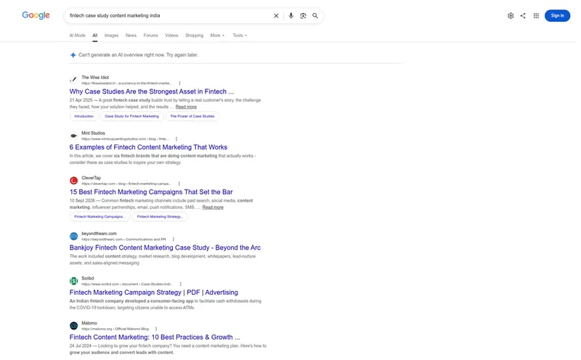Clear the search box text

tap(276, 15)
